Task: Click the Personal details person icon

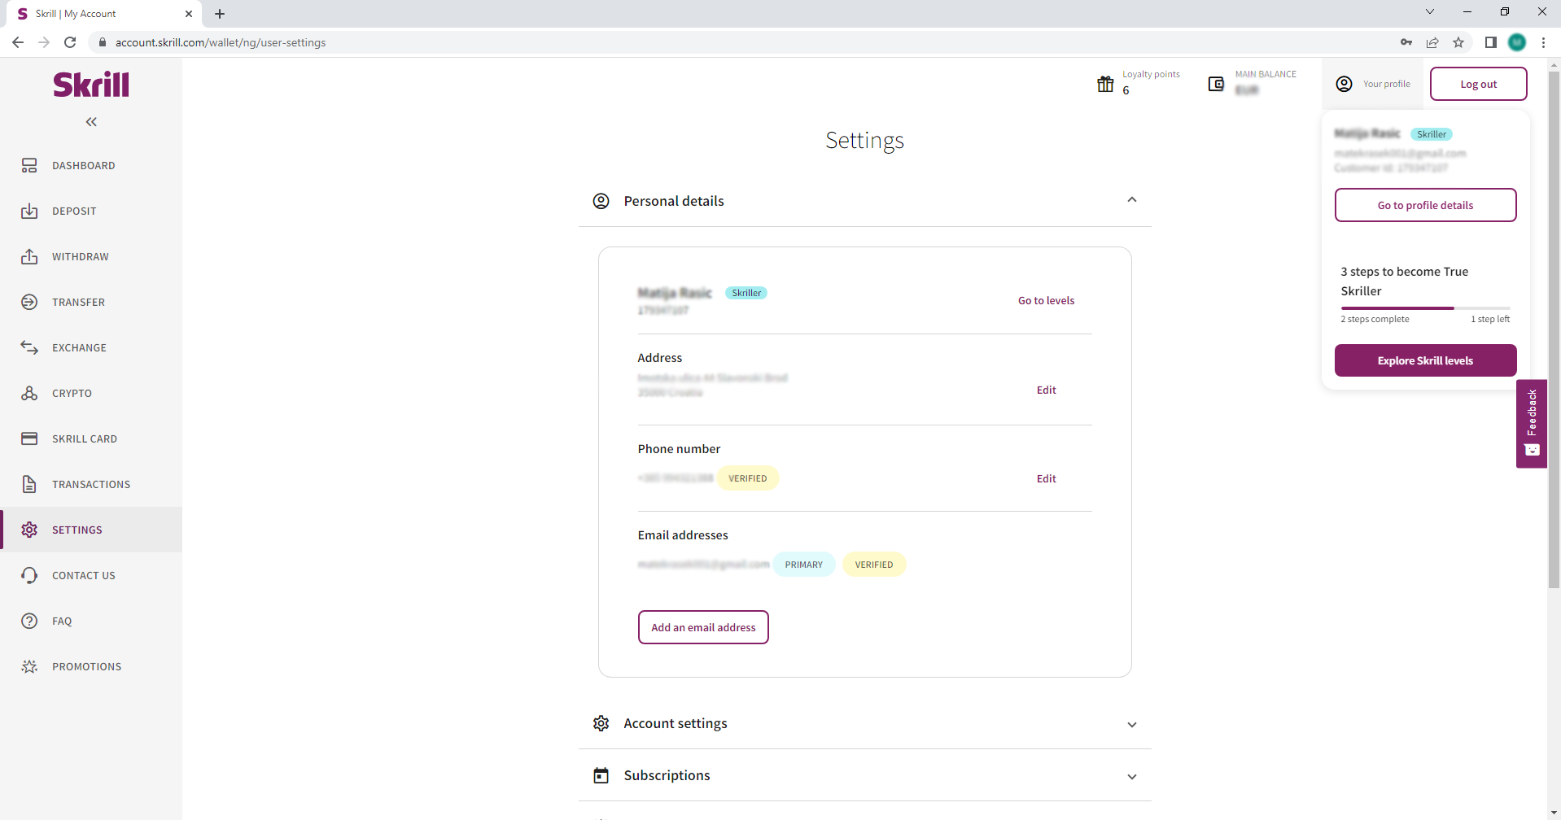Action: (x=601, y=201)
